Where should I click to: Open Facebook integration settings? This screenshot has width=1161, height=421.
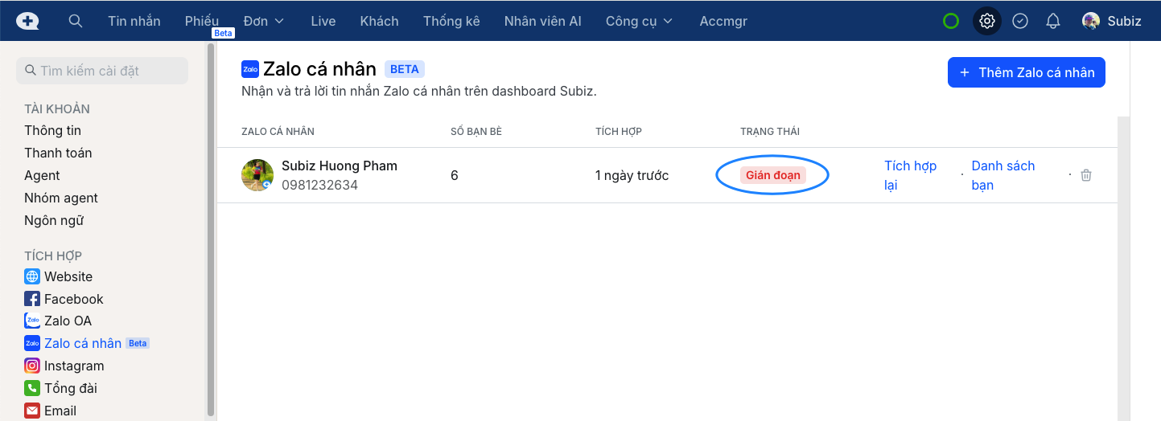(73, 299)
